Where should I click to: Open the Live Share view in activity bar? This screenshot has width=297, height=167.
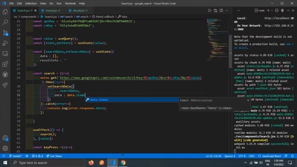(x=5, y=85)
